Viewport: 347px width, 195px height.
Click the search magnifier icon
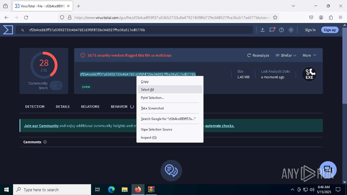(x=23, y=30)
